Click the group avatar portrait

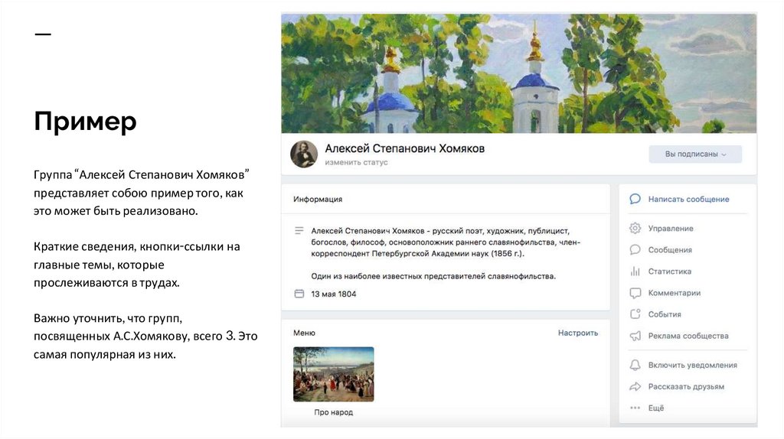tap(304, 154)
